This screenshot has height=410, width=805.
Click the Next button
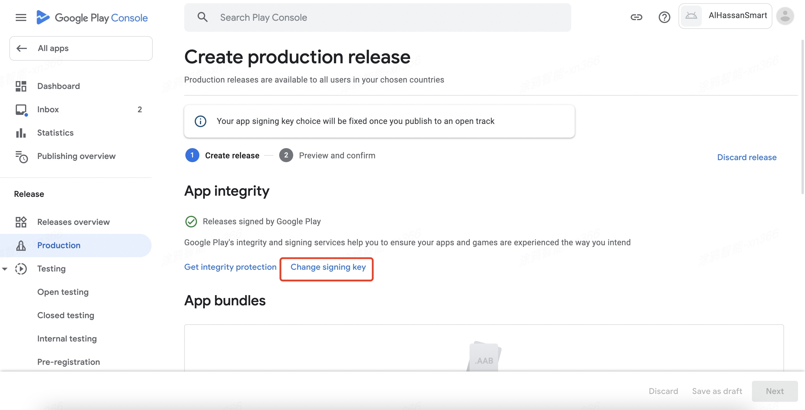pyautogui.click(x=775, y=391)
